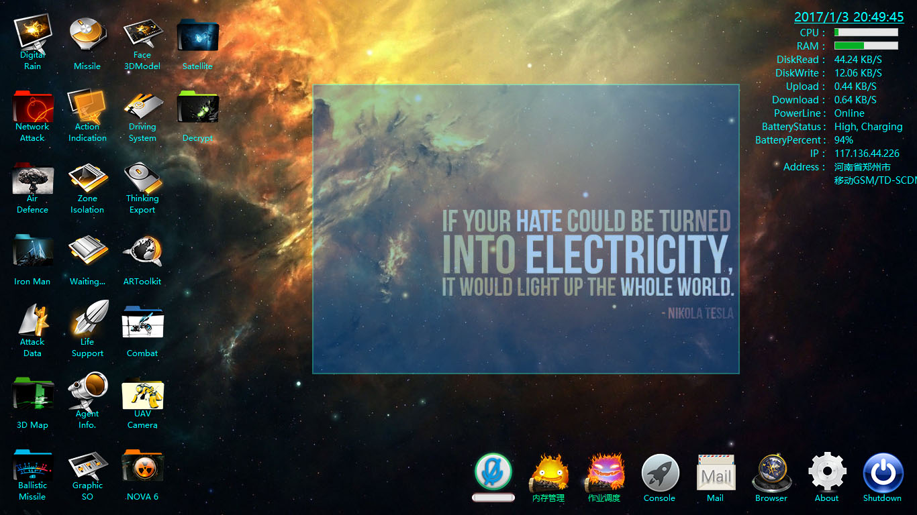Click the CPU usage bar
917x515 pixels.
866,32
